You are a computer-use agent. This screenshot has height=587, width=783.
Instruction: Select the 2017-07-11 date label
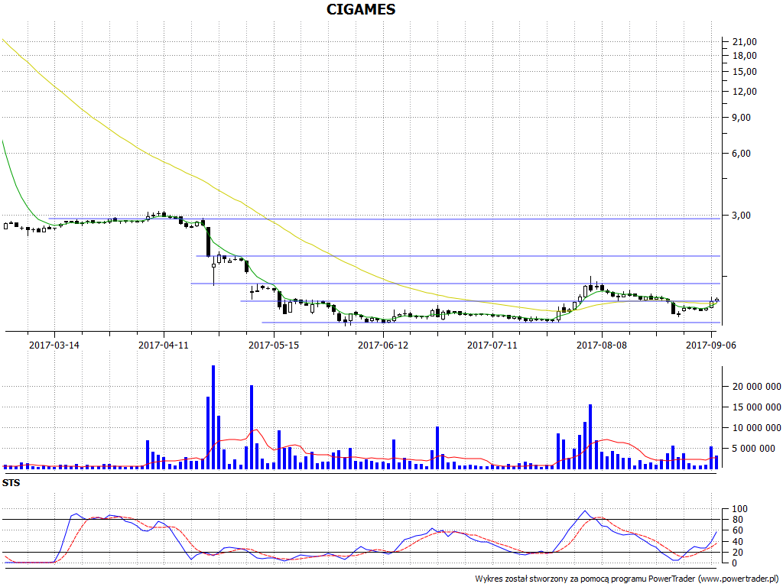pyautogui.click(x=492, y=345)
